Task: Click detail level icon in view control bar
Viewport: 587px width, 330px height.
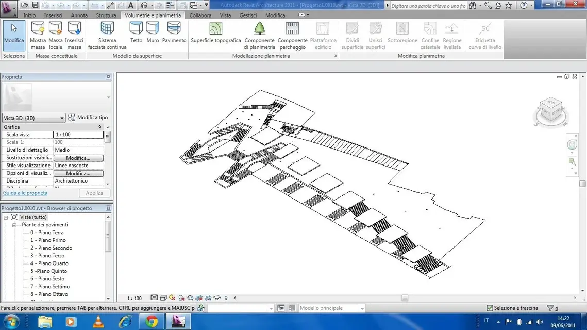Action: click(154, 298)
